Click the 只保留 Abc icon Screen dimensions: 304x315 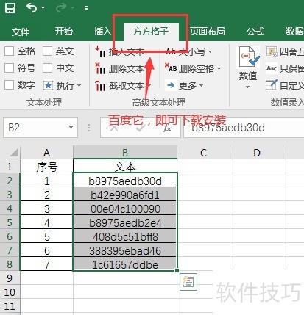pos(272,68)
